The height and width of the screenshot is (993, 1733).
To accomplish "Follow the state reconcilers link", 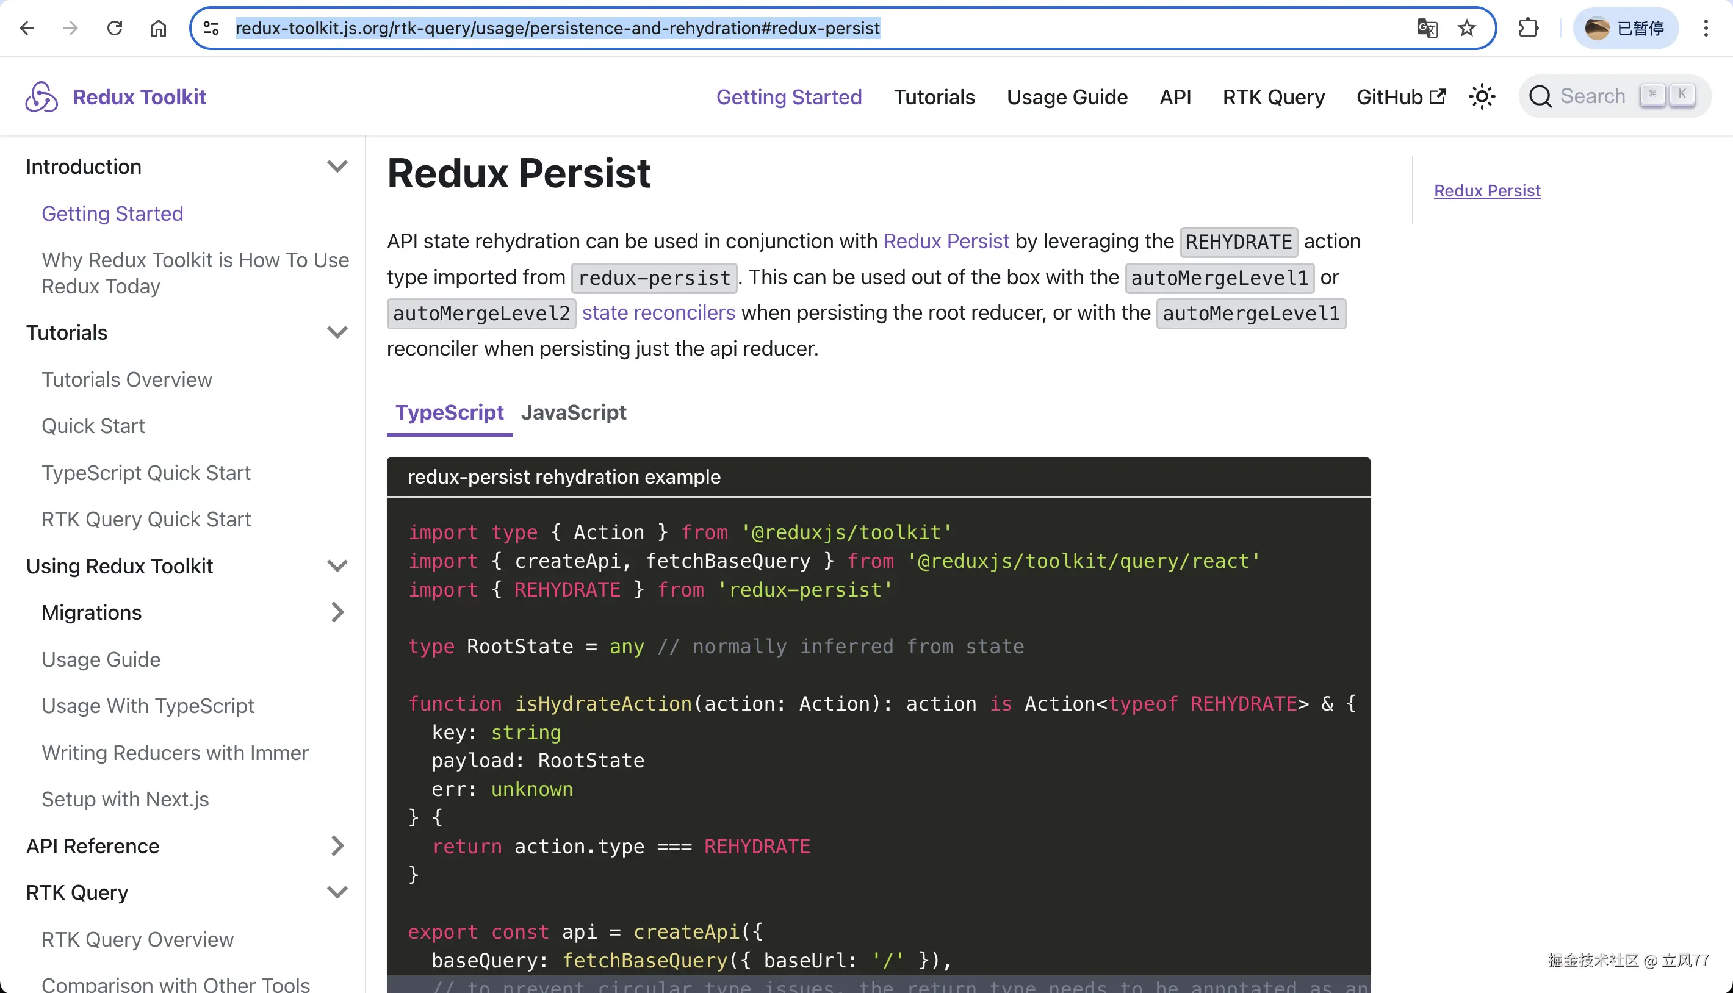I will (x=658, y=312).
